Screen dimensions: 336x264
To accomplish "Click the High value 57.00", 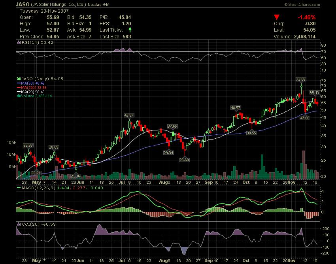I will (x=53, y=24).
